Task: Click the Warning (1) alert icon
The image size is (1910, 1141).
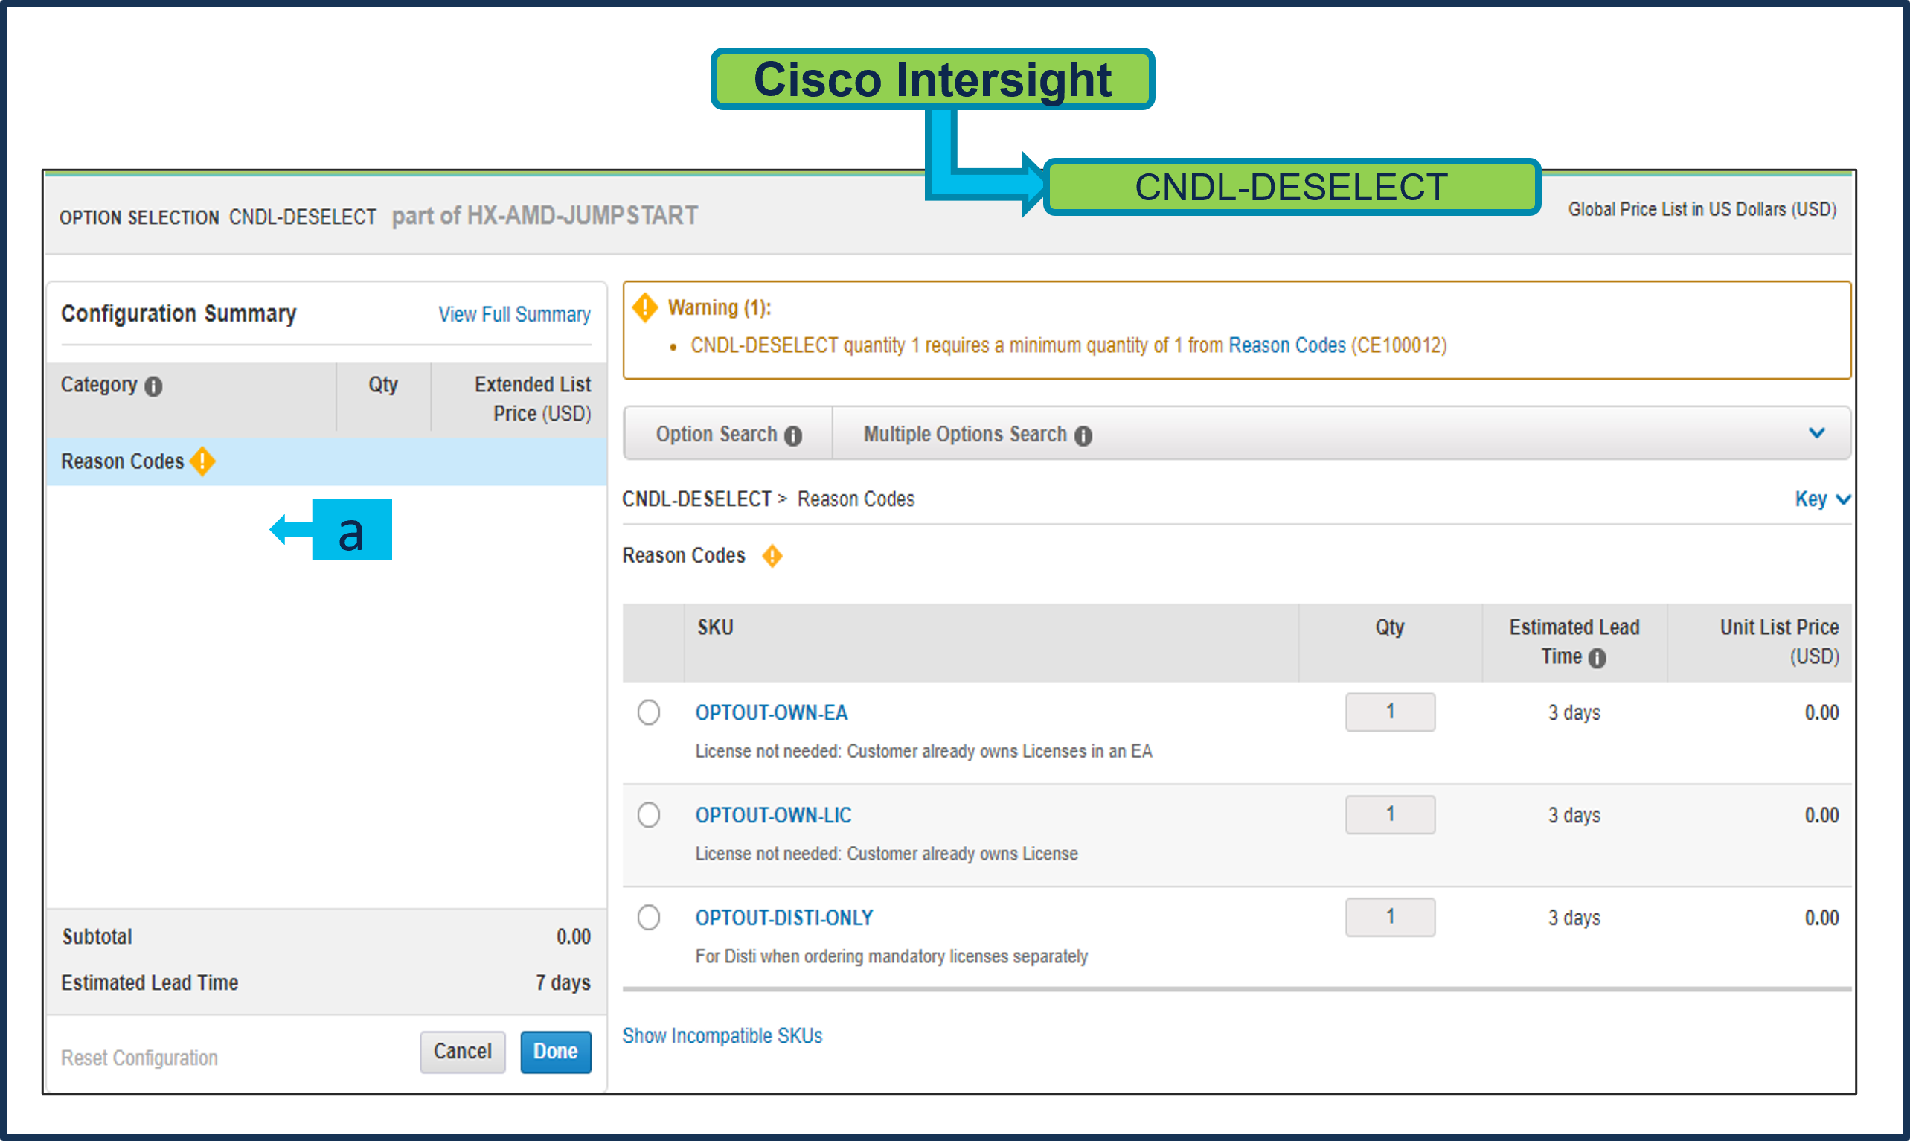Action: 645,307
